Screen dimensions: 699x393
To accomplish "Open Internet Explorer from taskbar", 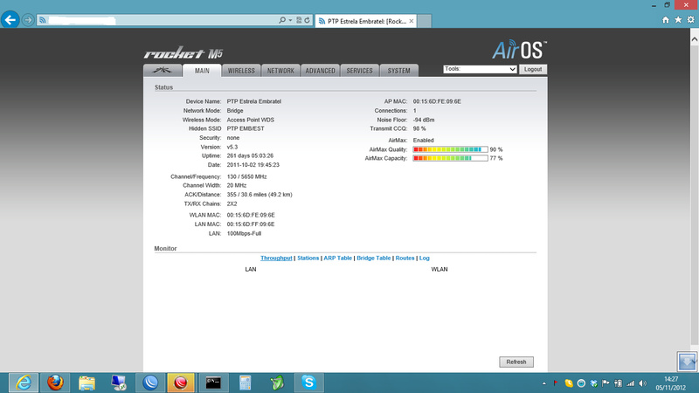I will pos(24,383).
